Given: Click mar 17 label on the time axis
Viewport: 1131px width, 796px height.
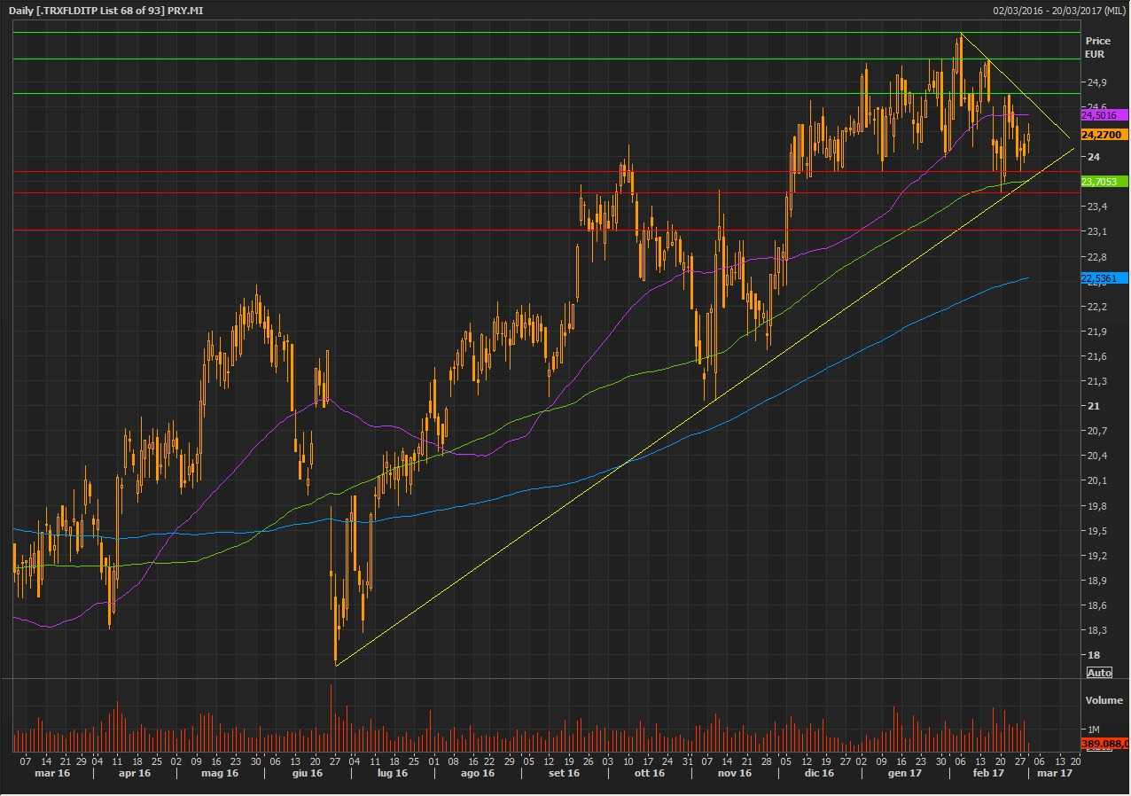Looking at the screenshot, I should coord(1055,774).
